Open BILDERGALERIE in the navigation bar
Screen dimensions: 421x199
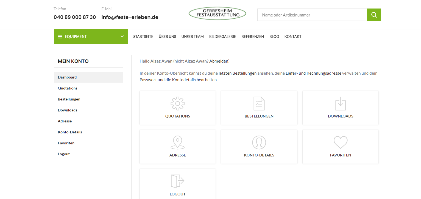(x=222, y=37)
